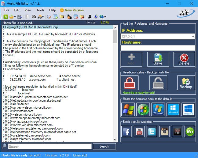Image resolution: width=198 pixels, height=158 pixels.
Task: Click the hash comment icon in toolbar
Action: 90,16
